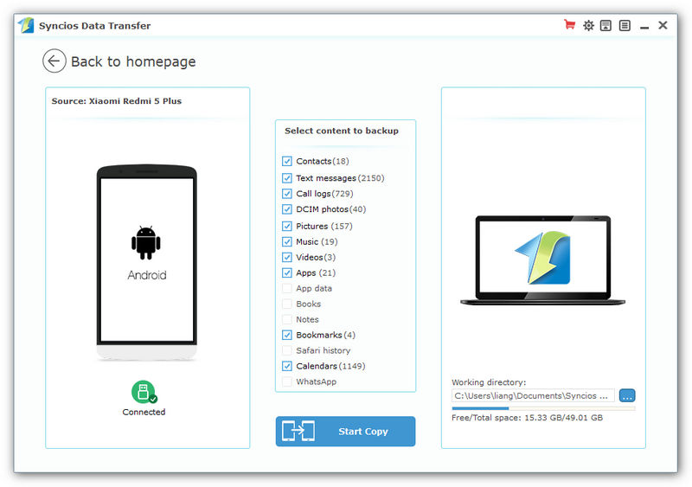Uncheck the Pictures (157) checkbox

point(287,226)
